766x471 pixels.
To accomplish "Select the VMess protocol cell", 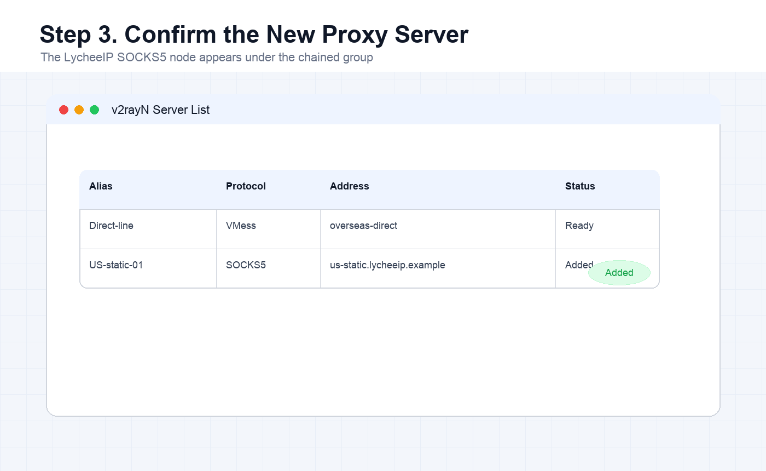I will click(268, 229).
